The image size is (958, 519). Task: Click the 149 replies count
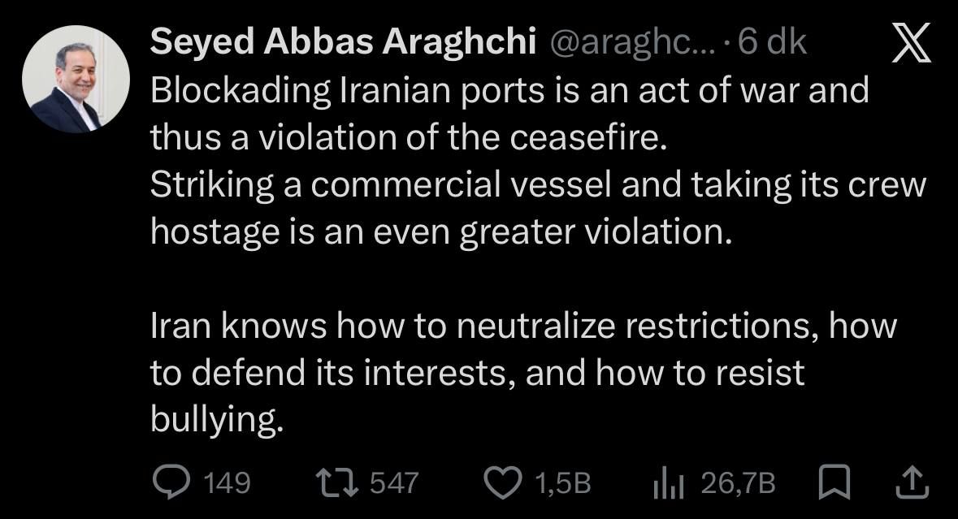pyautogui.click(x=226, y=484)
